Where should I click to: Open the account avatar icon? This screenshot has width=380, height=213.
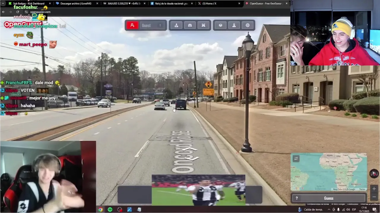(234, 25)
